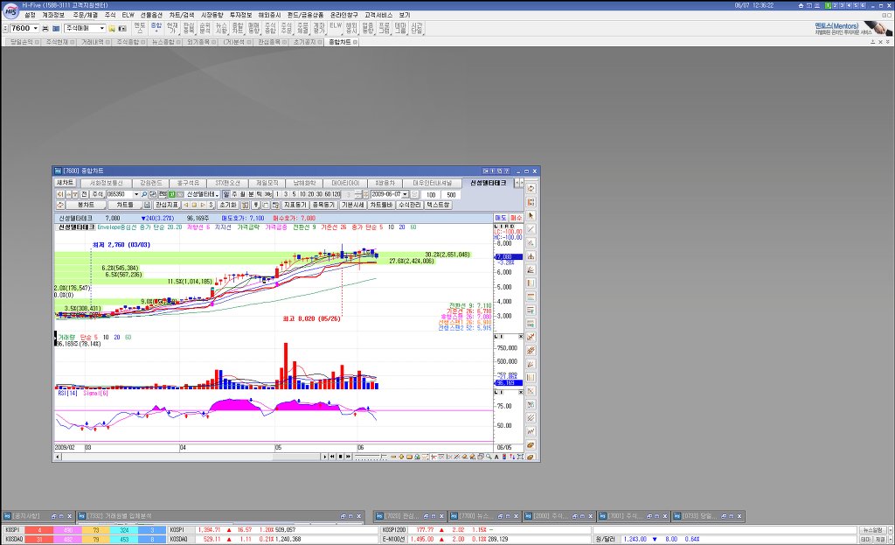Select the 제일모직 chart tab
The height and width of the screenshot is (545, 895).
pyautogui.click(x=267, y=183)
